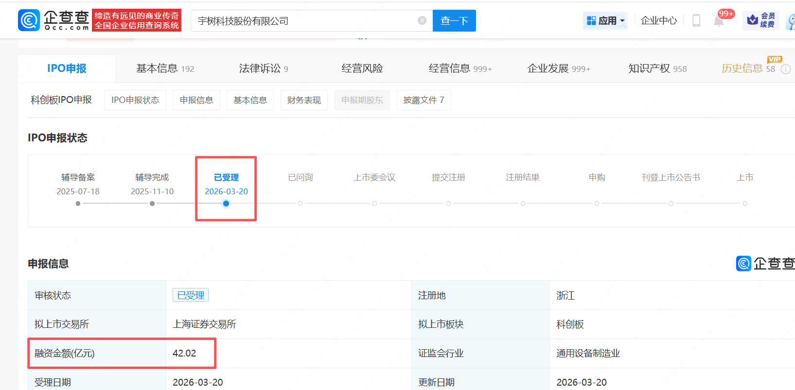The width and height of the screenshot is (795, 390).
Task: Click the 上海证券交易所 value
Action: (x=204, y=324)
